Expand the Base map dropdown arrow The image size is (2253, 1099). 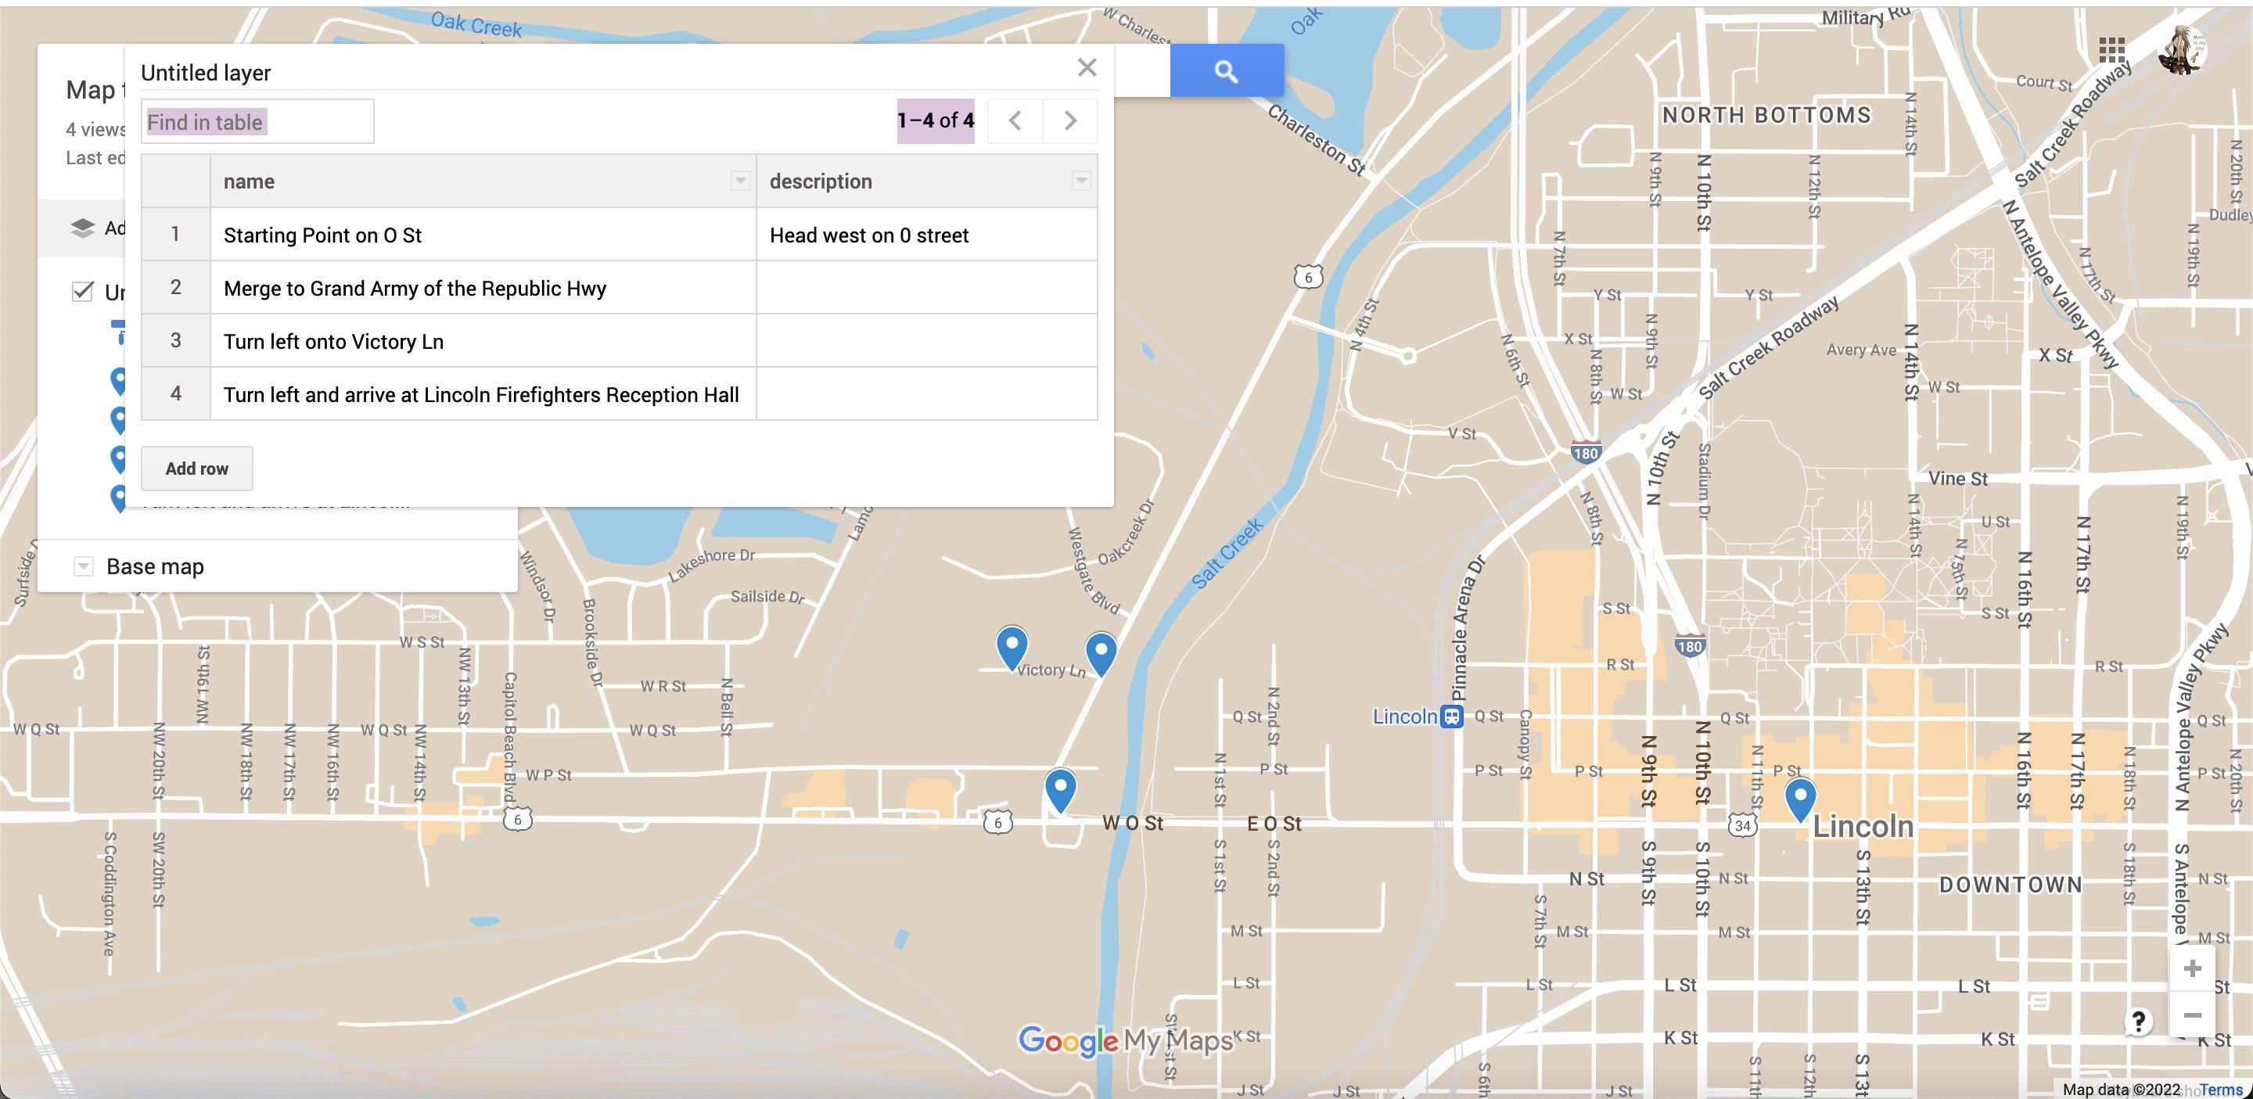83,566
